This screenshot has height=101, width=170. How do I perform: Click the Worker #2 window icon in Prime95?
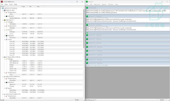coord(87,25)
